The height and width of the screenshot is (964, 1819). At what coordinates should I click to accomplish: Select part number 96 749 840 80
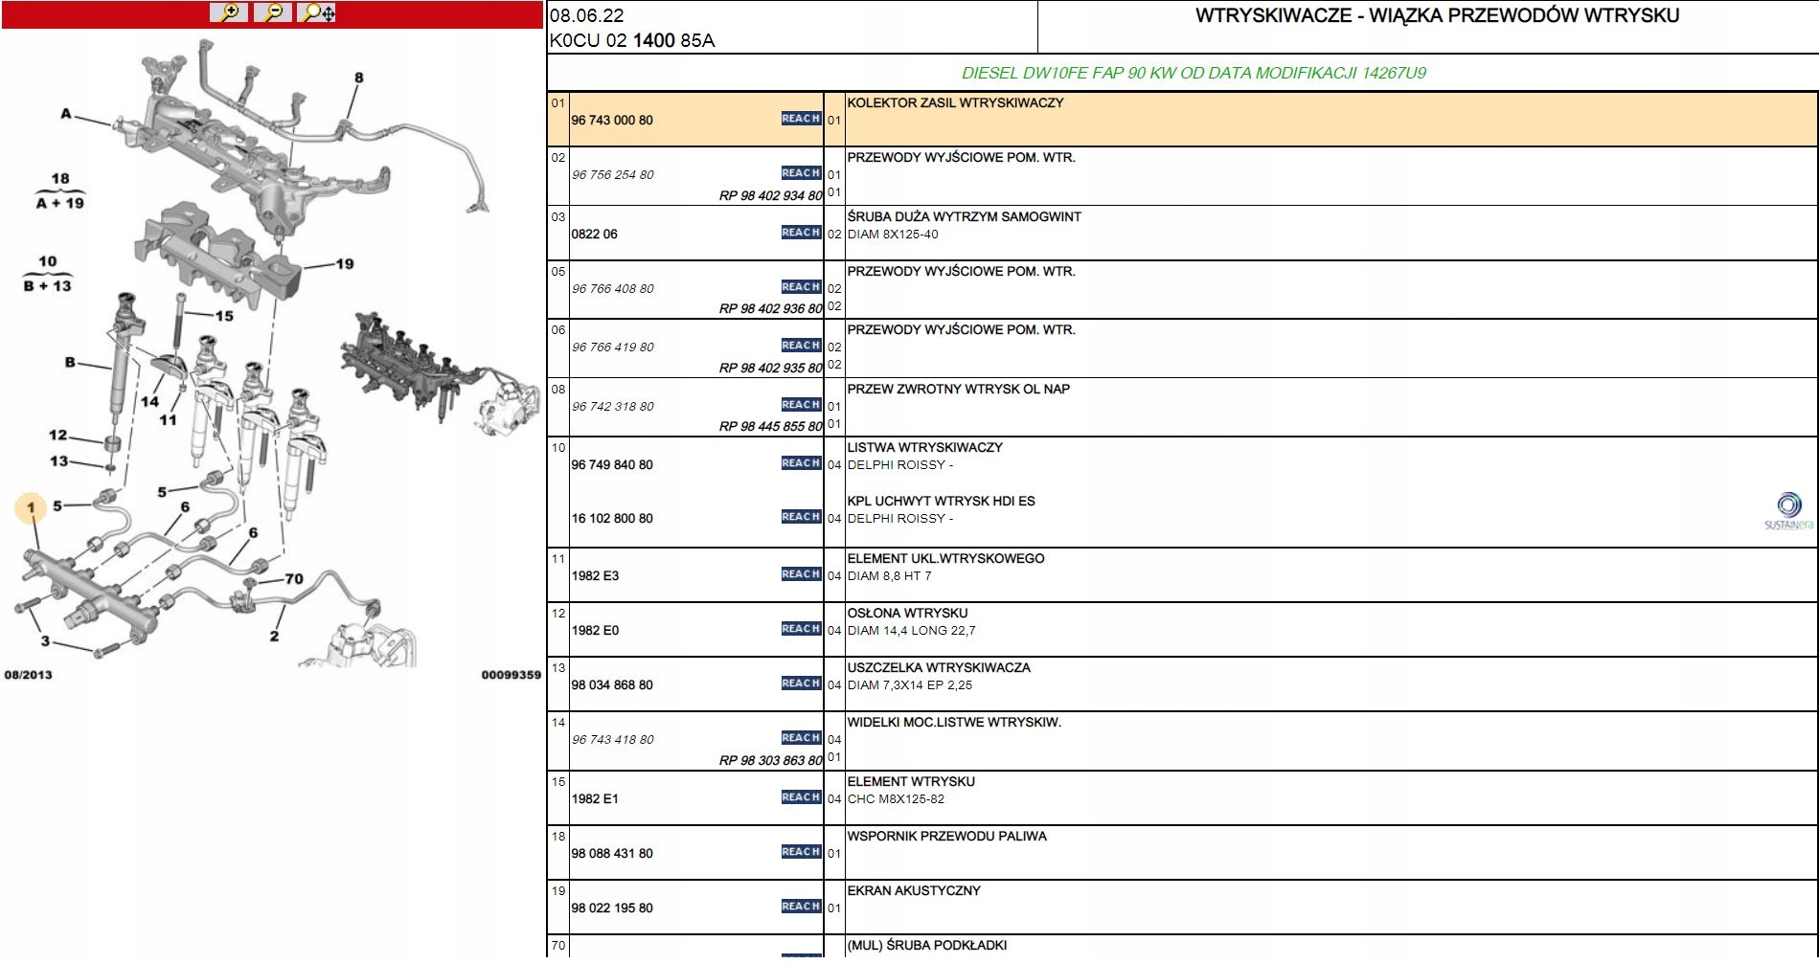[612, 465]
